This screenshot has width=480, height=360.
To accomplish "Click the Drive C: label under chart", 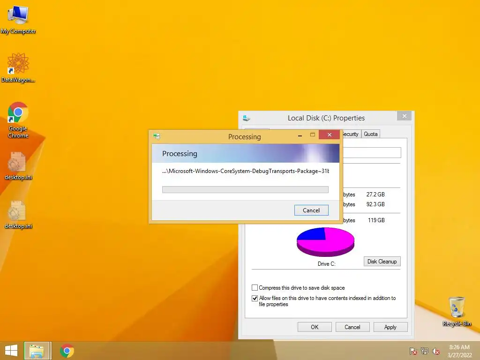I will [327, 264].
